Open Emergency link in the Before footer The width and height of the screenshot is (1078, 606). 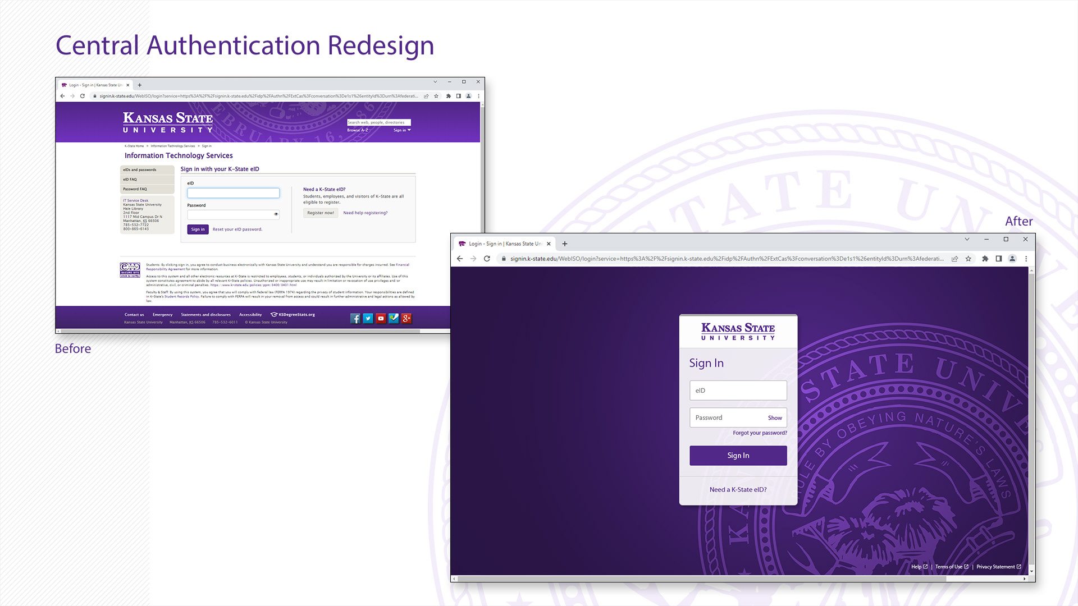click(163, 315)
